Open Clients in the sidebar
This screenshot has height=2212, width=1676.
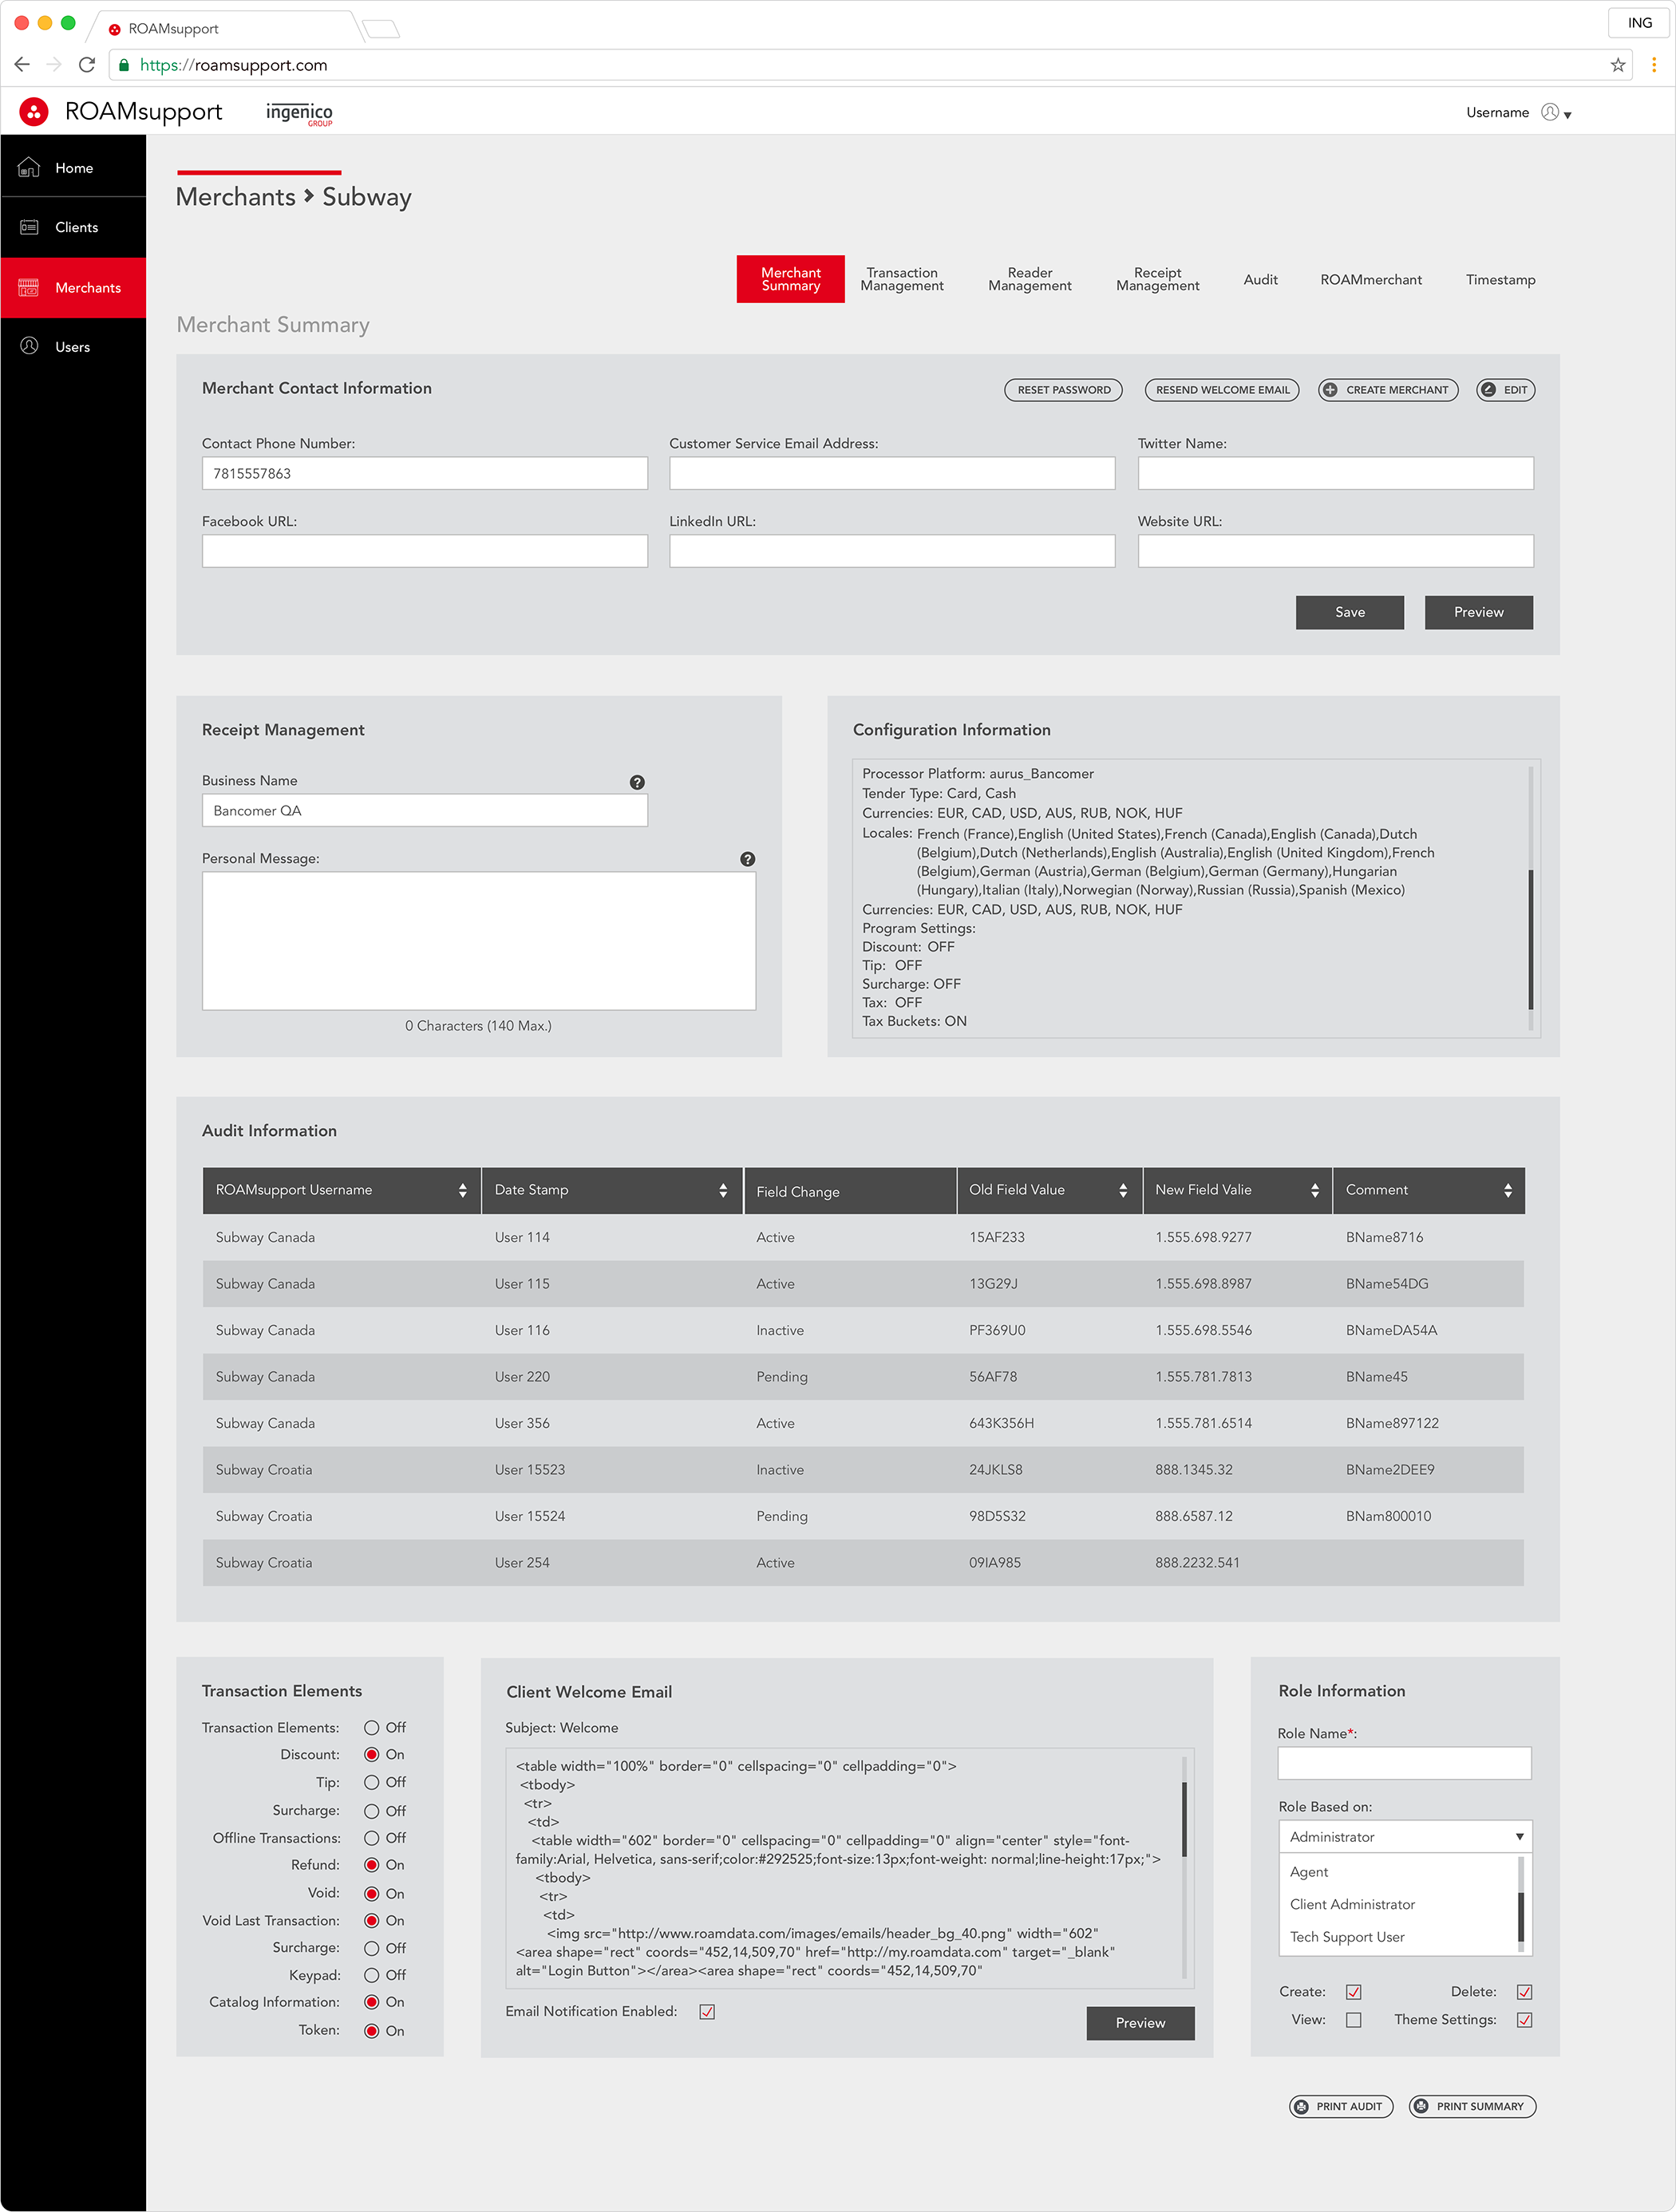click(x=73, y=227)
